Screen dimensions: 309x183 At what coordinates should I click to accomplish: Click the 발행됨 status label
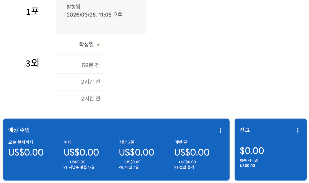(x=73, y=7)
